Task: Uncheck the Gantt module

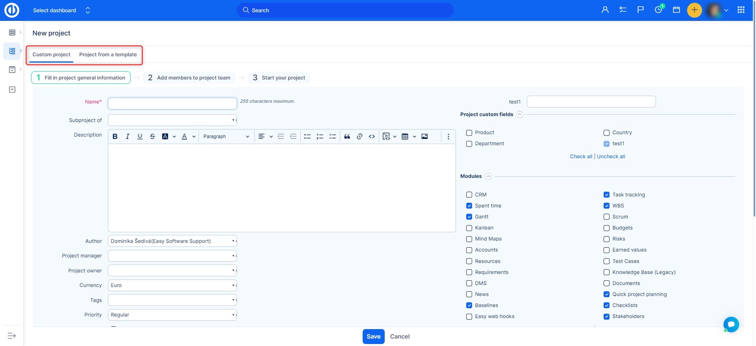Action: [x=469, y=217]
